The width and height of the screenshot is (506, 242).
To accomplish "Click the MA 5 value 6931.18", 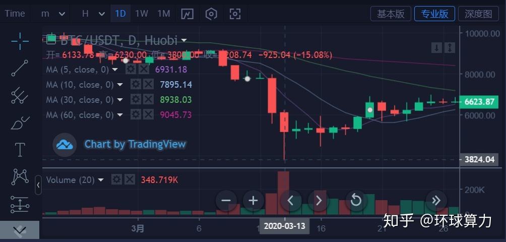I will [171, 70].
